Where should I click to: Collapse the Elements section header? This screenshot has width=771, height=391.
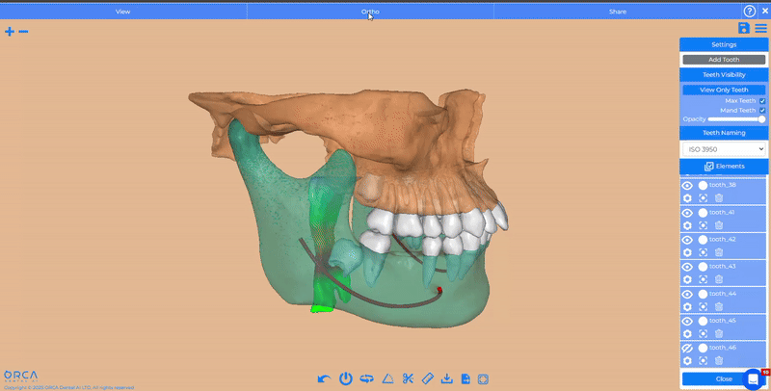coord(724,167)
